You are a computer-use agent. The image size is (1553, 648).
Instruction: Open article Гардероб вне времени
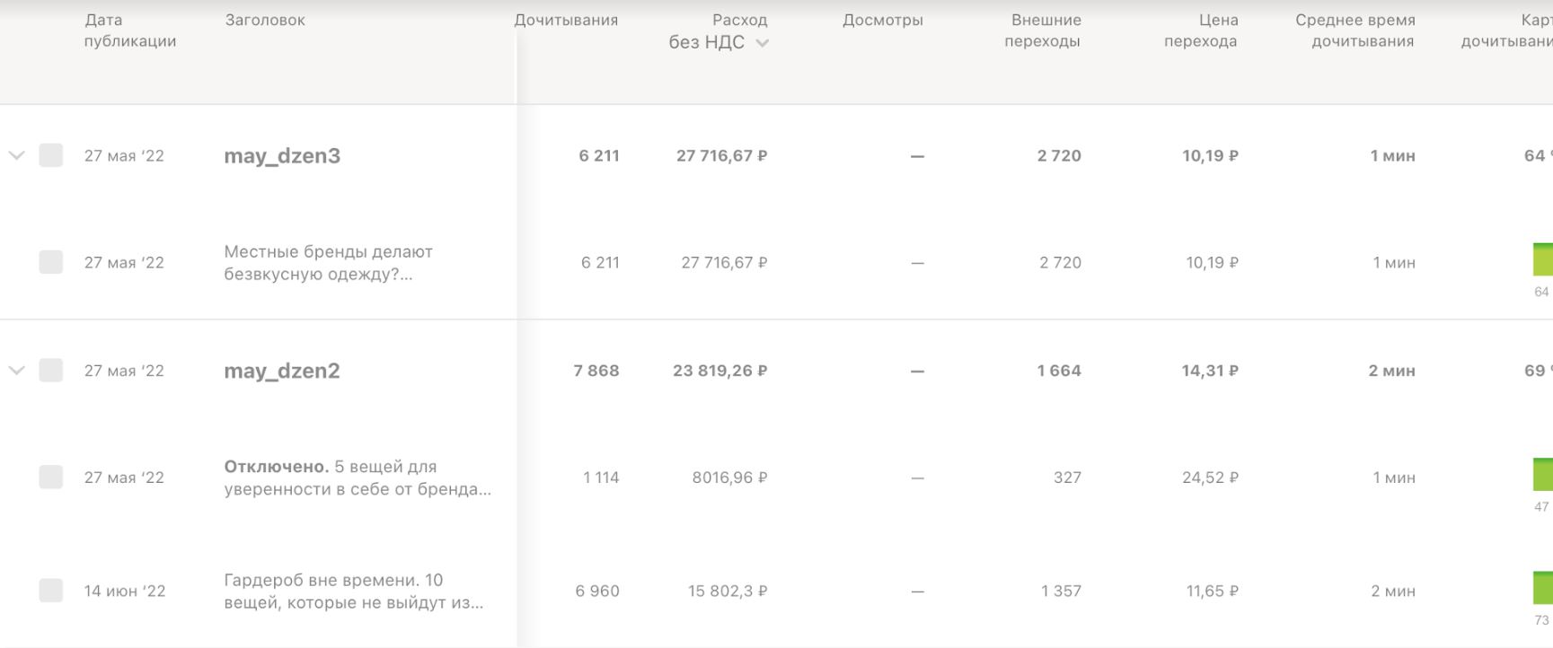[353, 591]
